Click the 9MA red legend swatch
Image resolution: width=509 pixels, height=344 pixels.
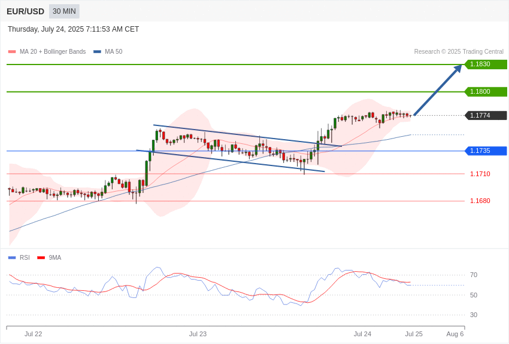(41, 258)
